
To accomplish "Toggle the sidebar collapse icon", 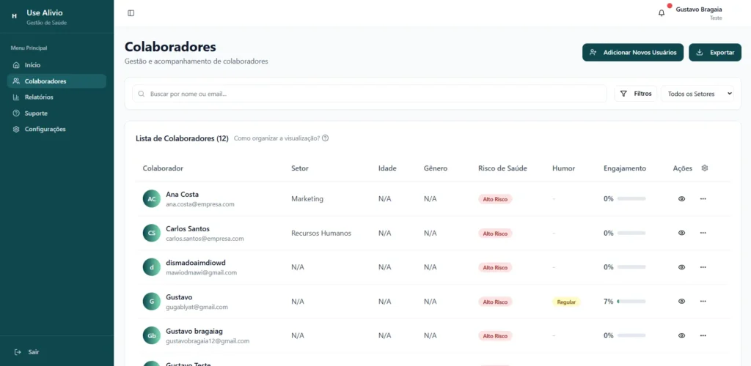I will (131, 13).
